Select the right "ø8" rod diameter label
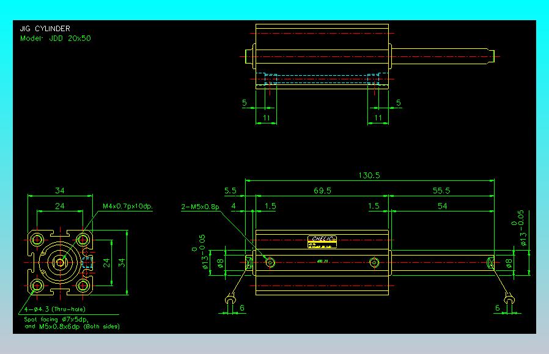The width and height of the screenshot is (549, 354). point(509,264)
